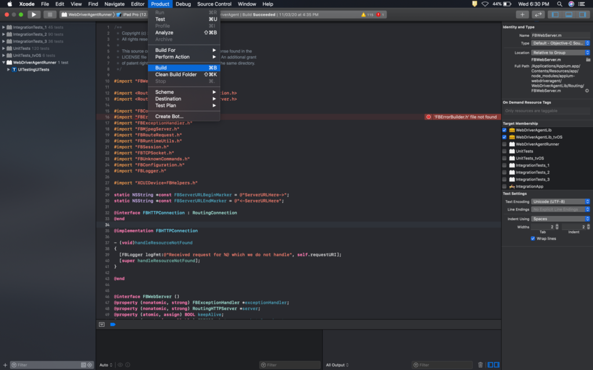Select the WebDriverAgentRunner scheme in toolbar
Viewport: 593px width, 370px height.
tap(87, 14)
